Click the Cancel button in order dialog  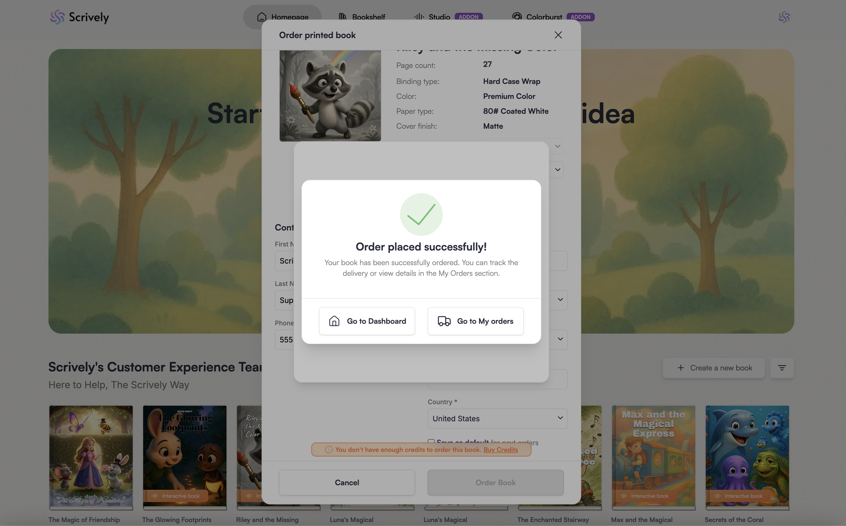[x=347, y=483]
